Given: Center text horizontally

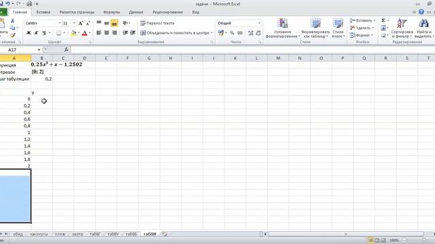Looking at the screenshot, I should click(107, 33).
